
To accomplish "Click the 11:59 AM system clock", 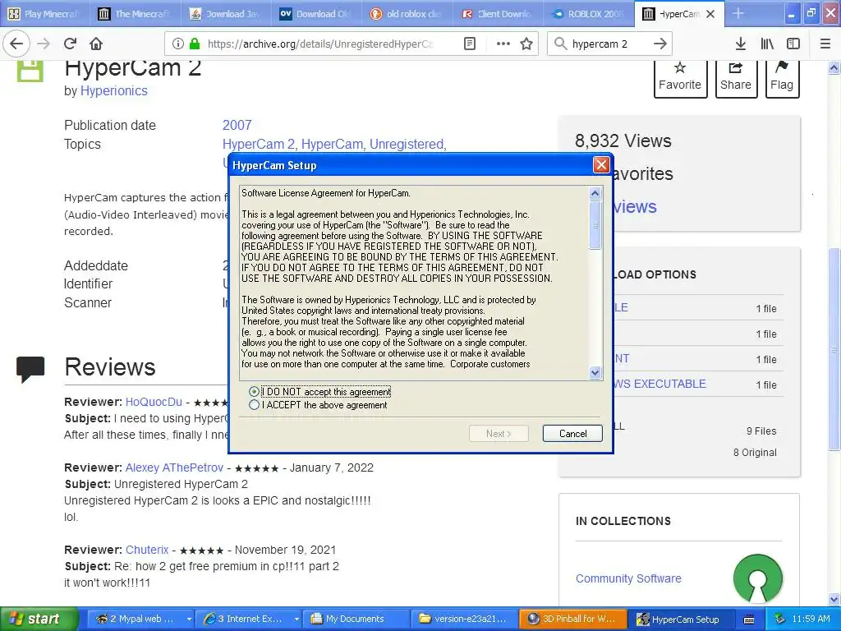I will pyautogui.click(x=811, y=619).
